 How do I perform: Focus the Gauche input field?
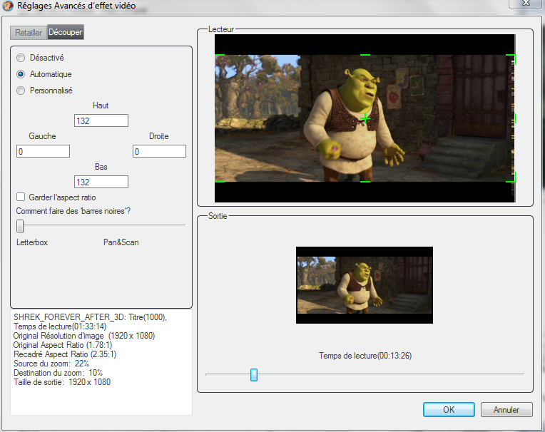[x=43, y=151]
